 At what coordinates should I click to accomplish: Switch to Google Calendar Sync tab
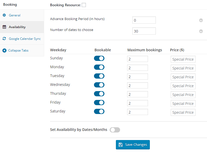[x=25, y=39]
